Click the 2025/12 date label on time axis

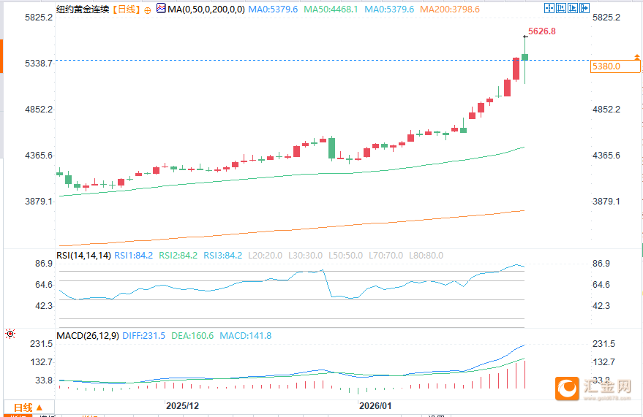tap(182, 406)
